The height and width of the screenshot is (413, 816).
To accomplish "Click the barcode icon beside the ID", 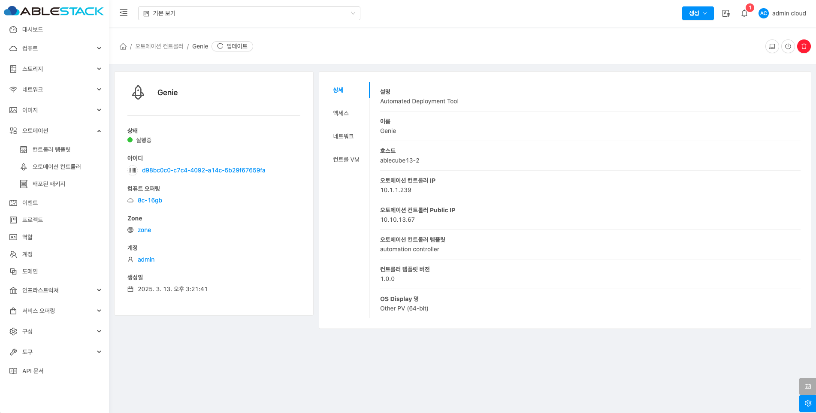I will tap(133, 170).
